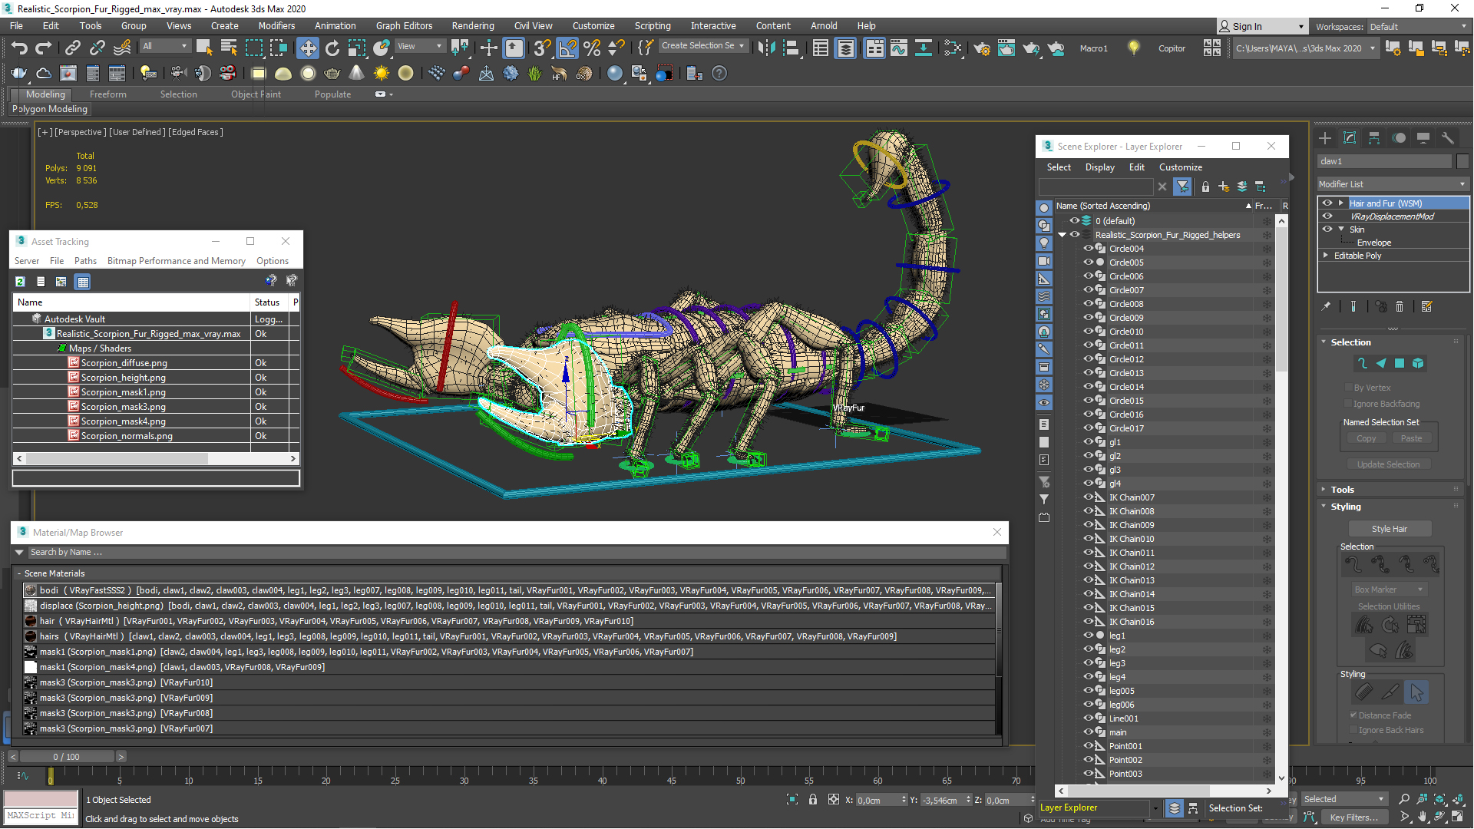Click the claw1 object name field
The width and height of the screenshot is (1474, 829).
(1385, 161)
